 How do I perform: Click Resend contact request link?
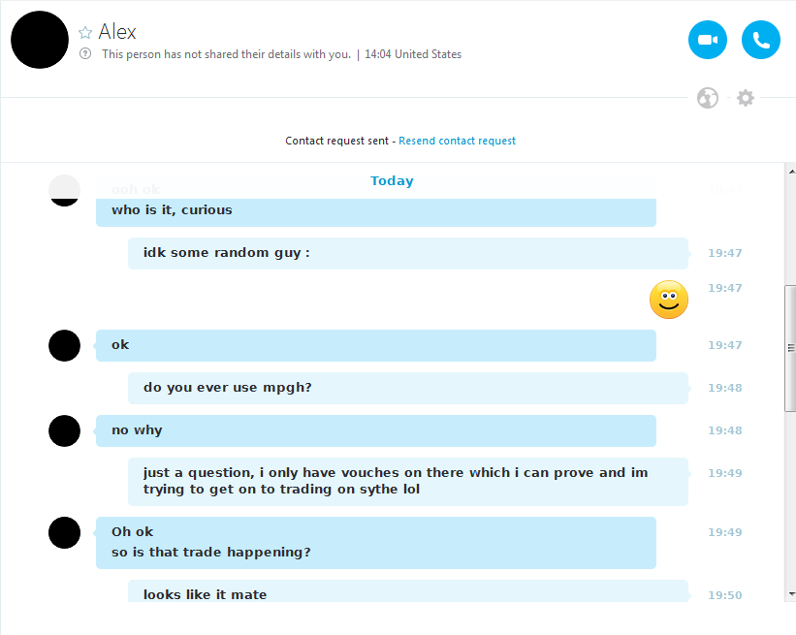(x=457, y=141)
